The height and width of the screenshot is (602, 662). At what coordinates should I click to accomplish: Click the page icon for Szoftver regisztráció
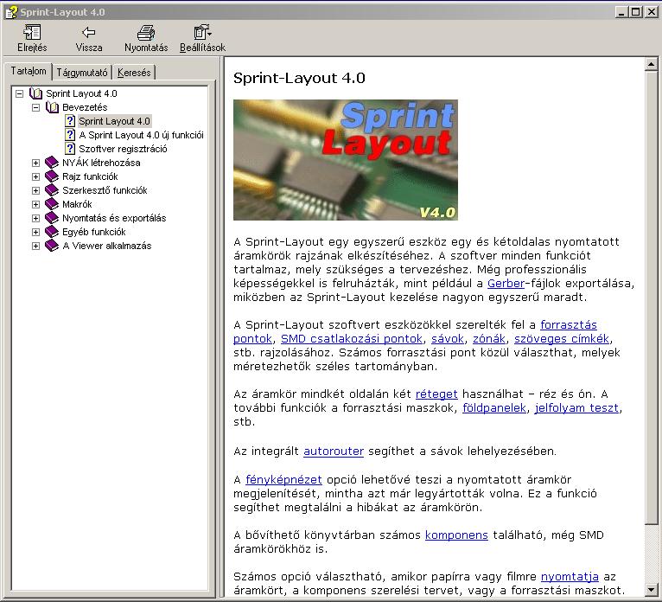pos(70,149)
